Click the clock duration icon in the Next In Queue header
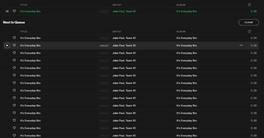The width and height of the screenshot is (264, 138). [x=249, y=31]
